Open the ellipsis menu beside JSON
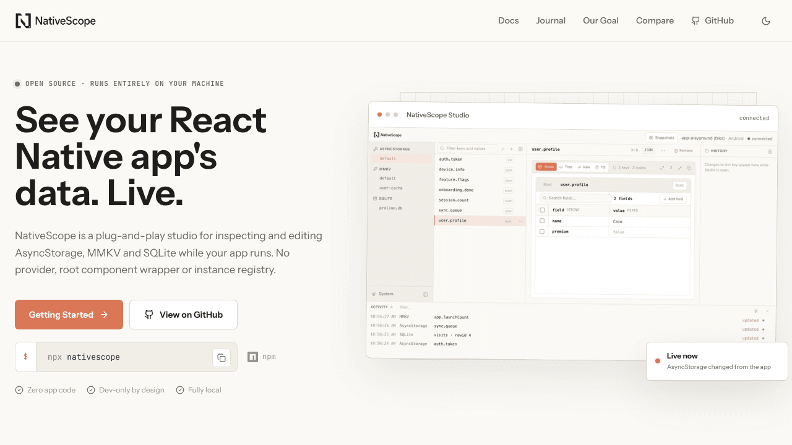The width and height of the screenshot is (792, 445). [663, 150]
